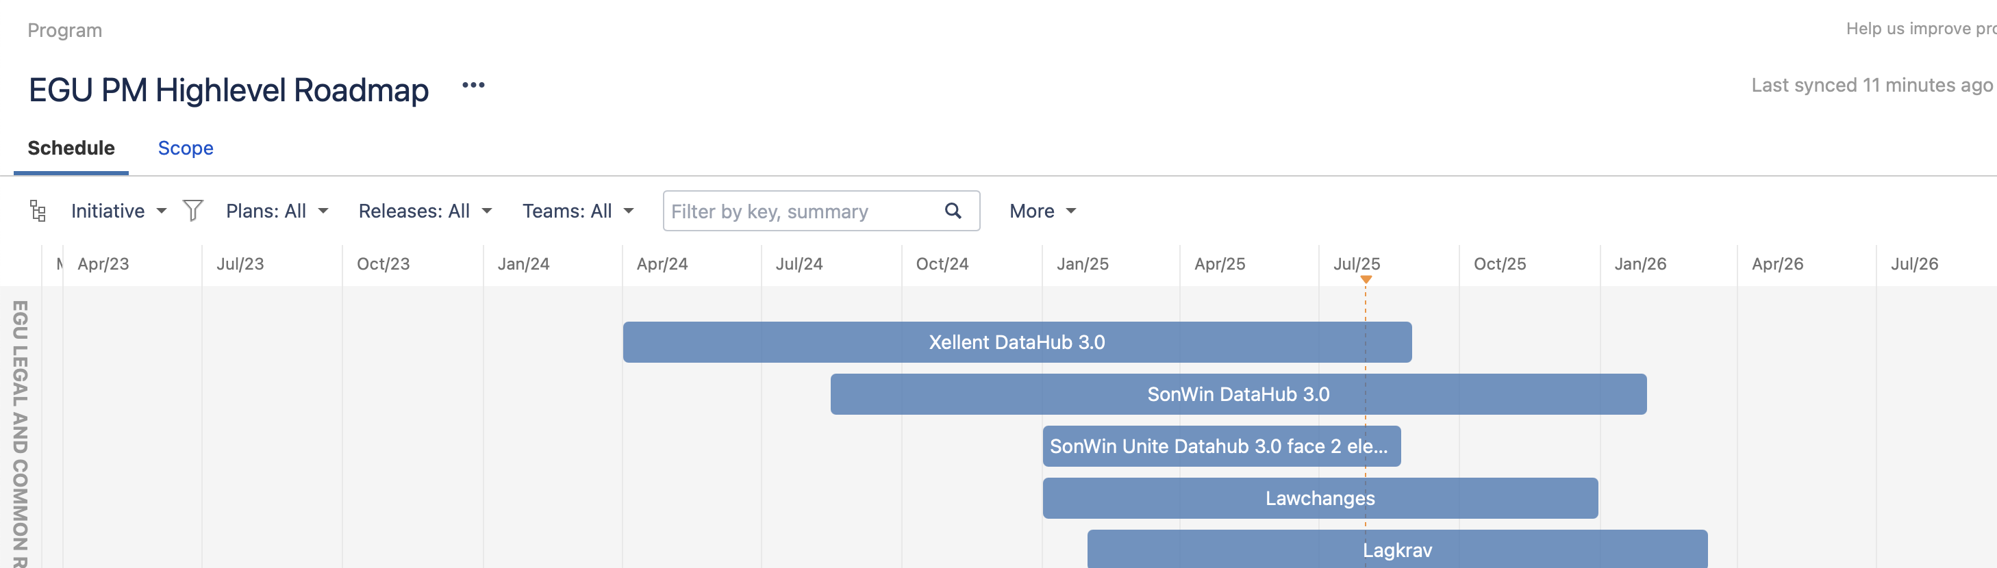This screenshot has height=568, width=1997.
Task: Select the SonWin DataHub 3.0 bar
Action: pos(1238,394)
